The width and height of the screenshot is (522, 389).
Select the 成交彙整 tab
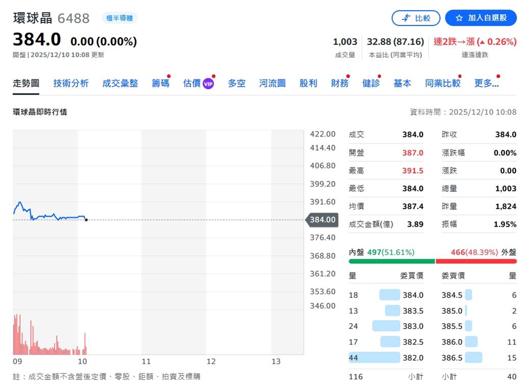tap(120, 83)
